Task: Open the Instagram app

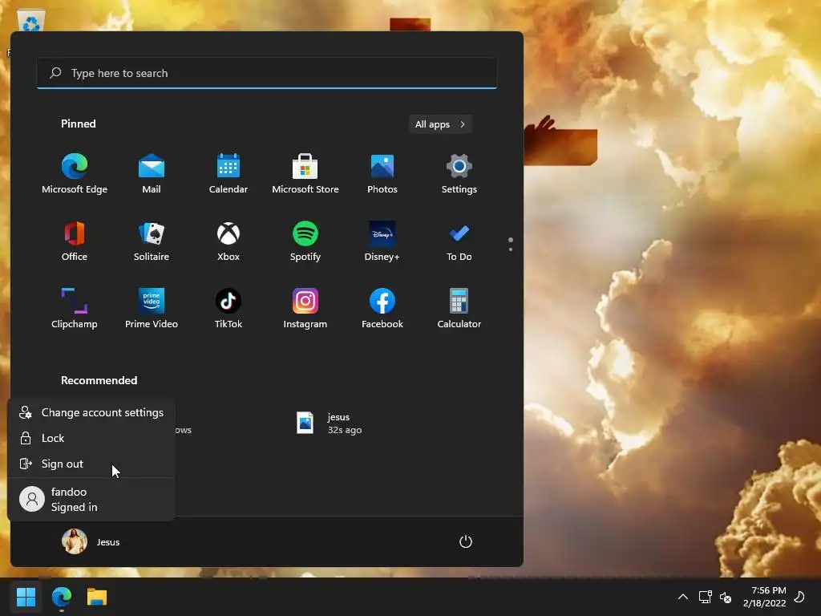Action: [x=305, y=309]
